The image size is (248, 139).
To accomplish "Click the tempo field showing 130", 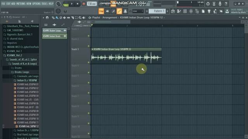I will (x=92, y=4).
